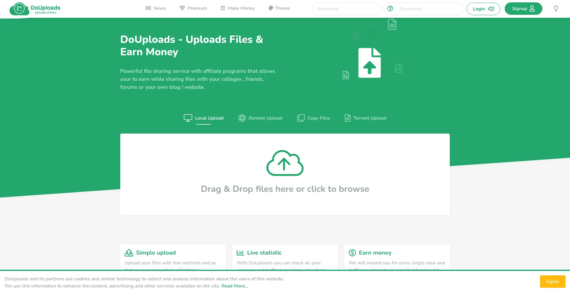Viewport: 570px width, 294px height.
Task: Click the Make Money gift icon
Action: pyautogui.click(x=223, y=8)
